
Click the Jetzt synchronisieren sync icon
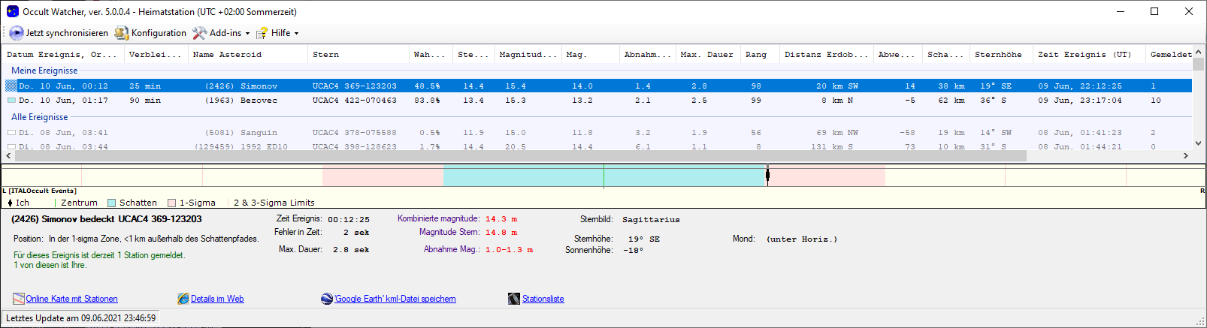click(17, 33)
